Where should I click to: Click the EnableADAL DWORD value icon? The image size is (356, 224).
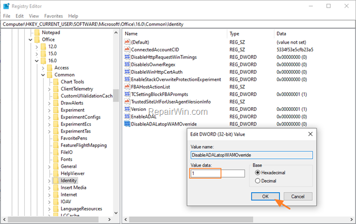[127, 116]
